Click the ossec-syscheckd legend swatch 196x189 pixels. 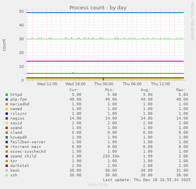click(7, 152)
